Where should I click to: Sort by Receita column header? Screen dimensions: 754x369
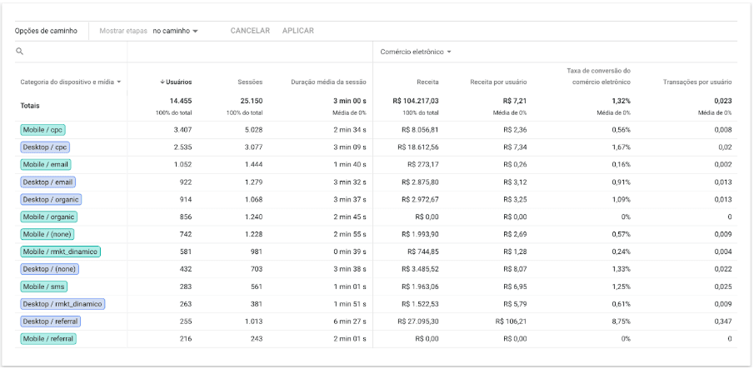pos(427,82)
